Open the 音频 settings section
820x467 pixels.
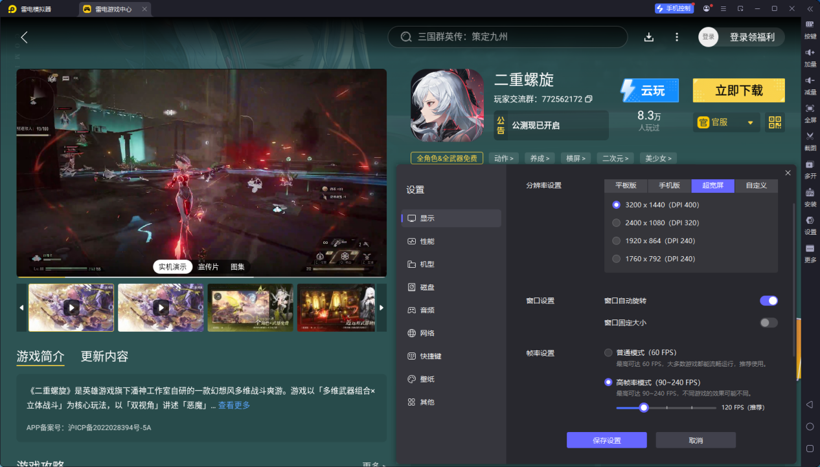pos(451,310)
